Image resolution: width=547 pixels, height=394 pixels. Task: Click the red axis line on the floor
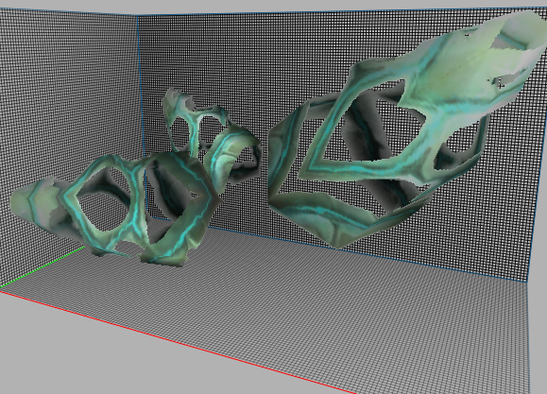tap(175, 341)
